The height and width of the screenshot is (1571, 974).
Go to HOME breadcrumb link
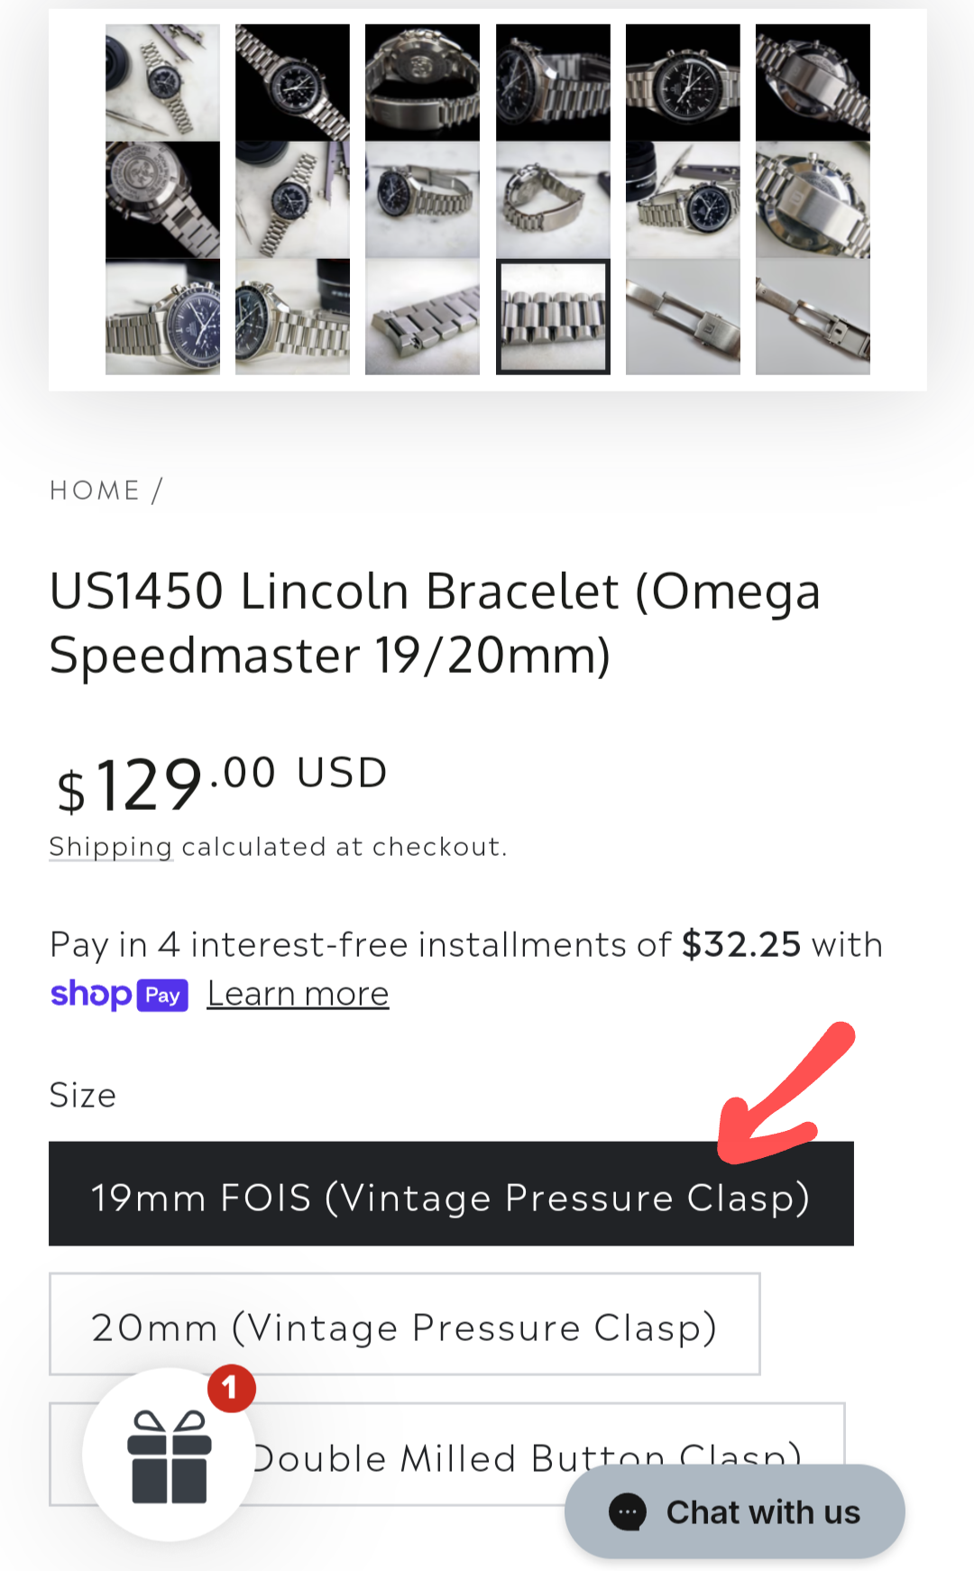click(x=95, y=491)
